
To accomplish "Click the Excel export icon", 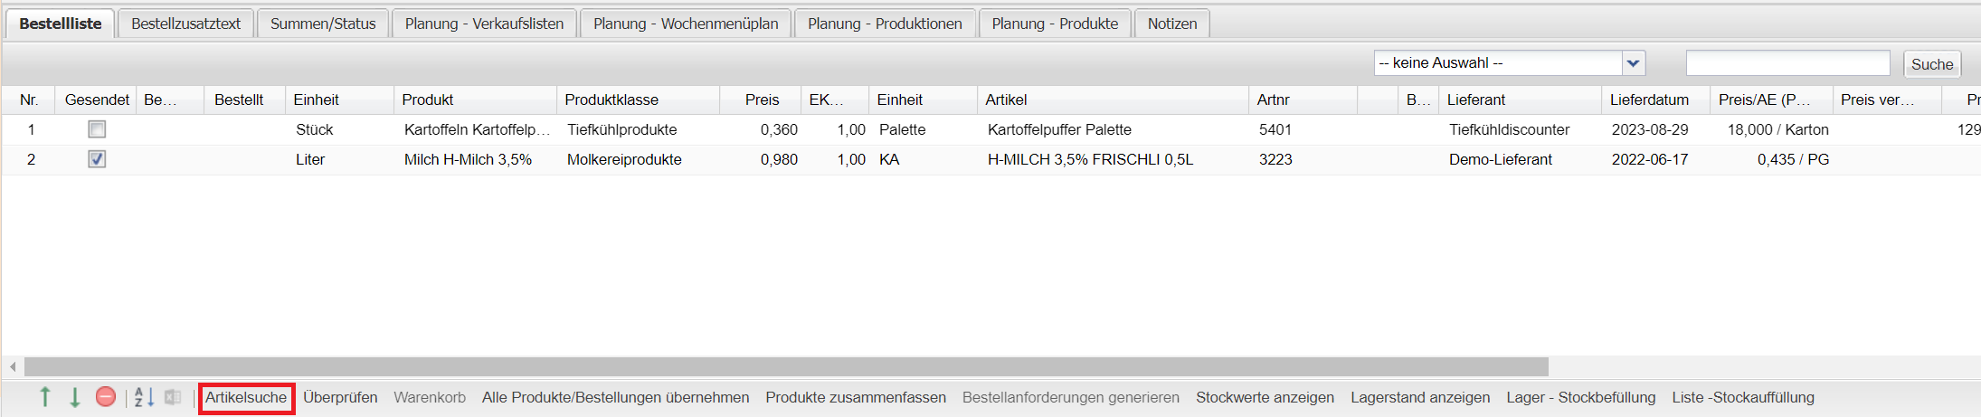I will 173,397.
